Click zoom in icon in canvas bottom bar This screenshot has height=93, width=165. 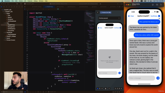(x=121, y=88)
